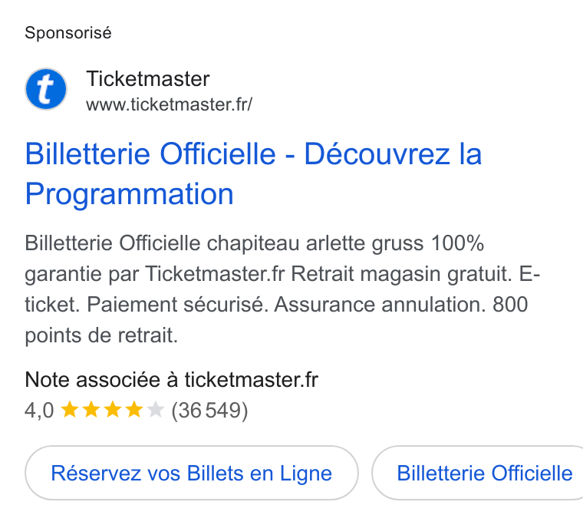Click the third yellow rating star

pos(113,410)
